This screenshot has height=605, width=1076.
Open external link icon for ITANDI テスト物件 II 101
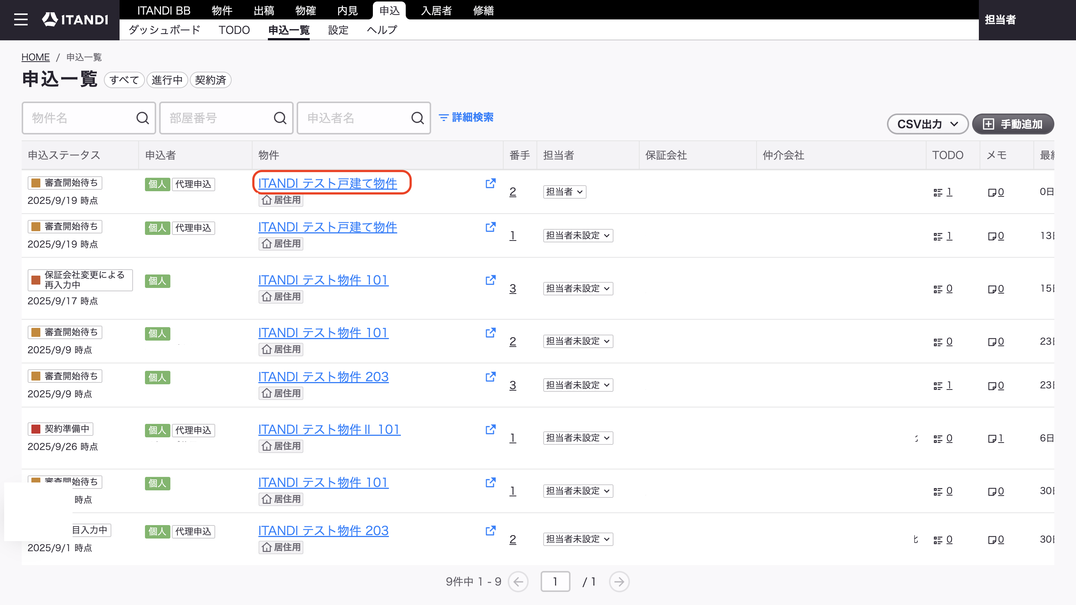pyautogui.click(x=491, y=429)
